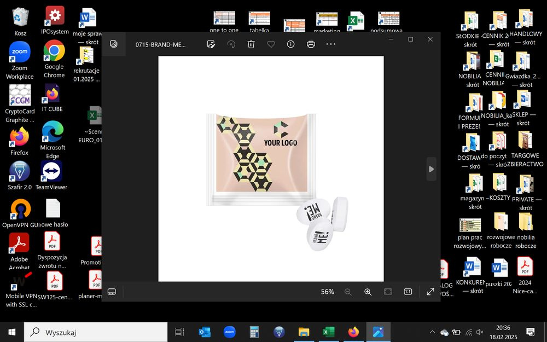Print the image using printer icon
The image size is (547, 342).
pos(311,44)
